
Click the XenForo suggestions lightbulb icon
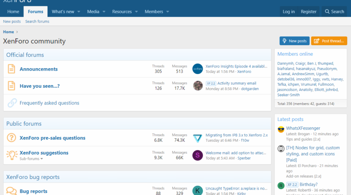click(12, 155)
